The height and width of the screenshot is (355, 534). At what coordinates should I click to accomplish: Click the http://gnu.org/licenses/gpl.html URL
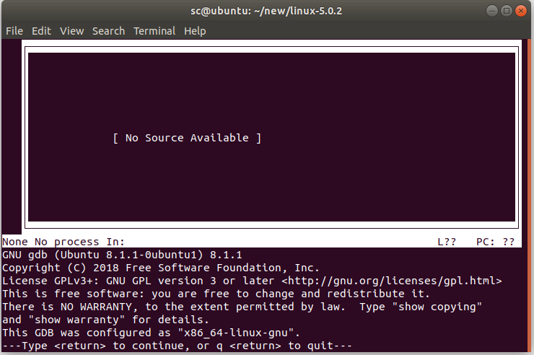(392, 281)
